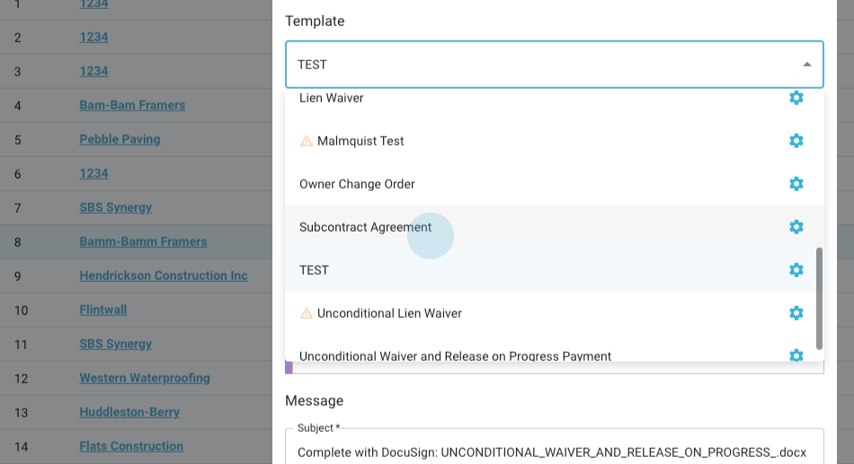Image resolution: width=854 pixels, height=464 pixels.
Task: Open gear settings for Owner Change Order
Action: (796, 184)
